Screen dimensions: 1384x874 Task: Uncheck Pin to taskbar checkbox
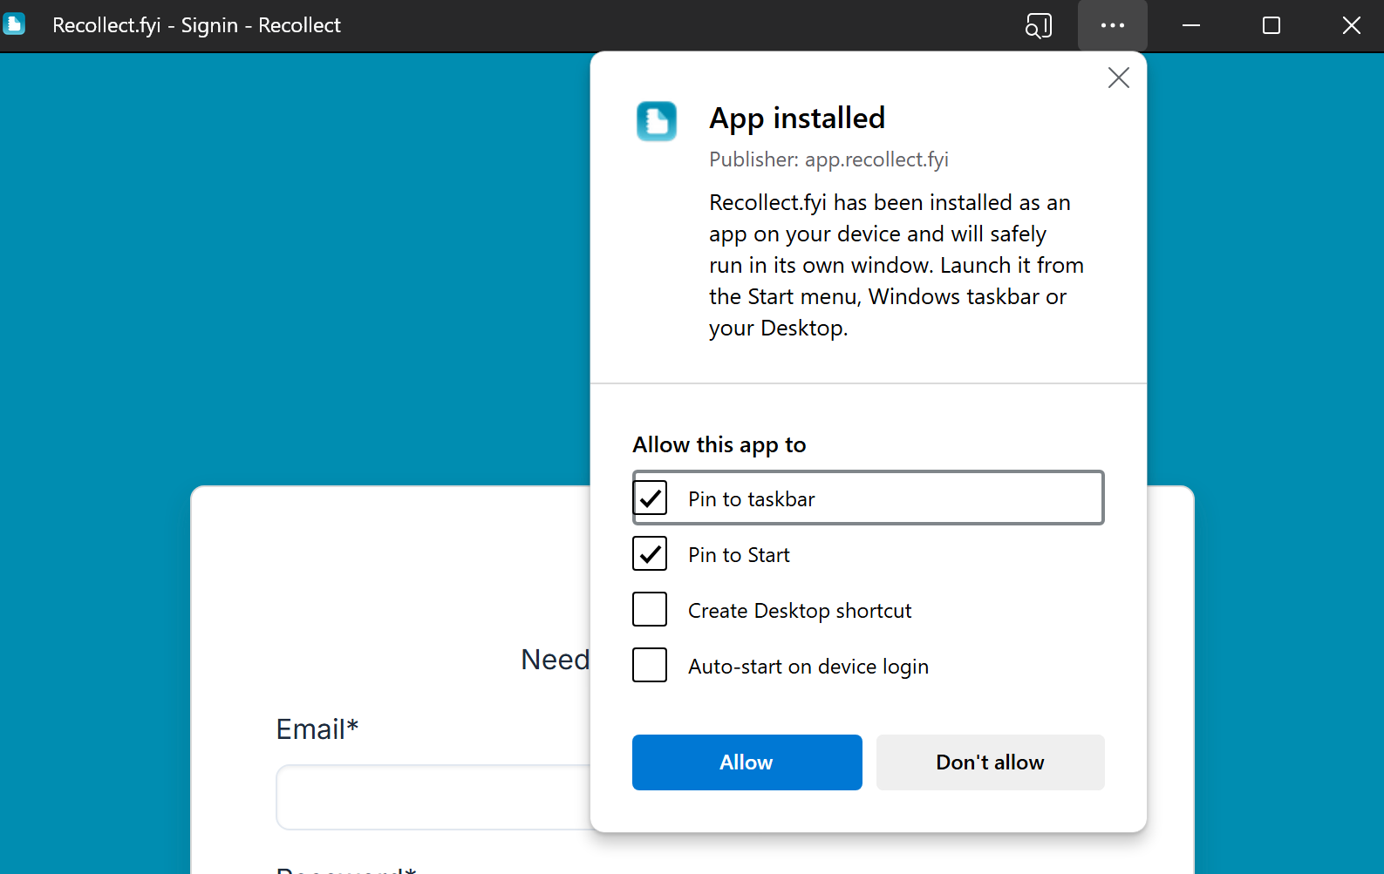click(x=650, y=498)
